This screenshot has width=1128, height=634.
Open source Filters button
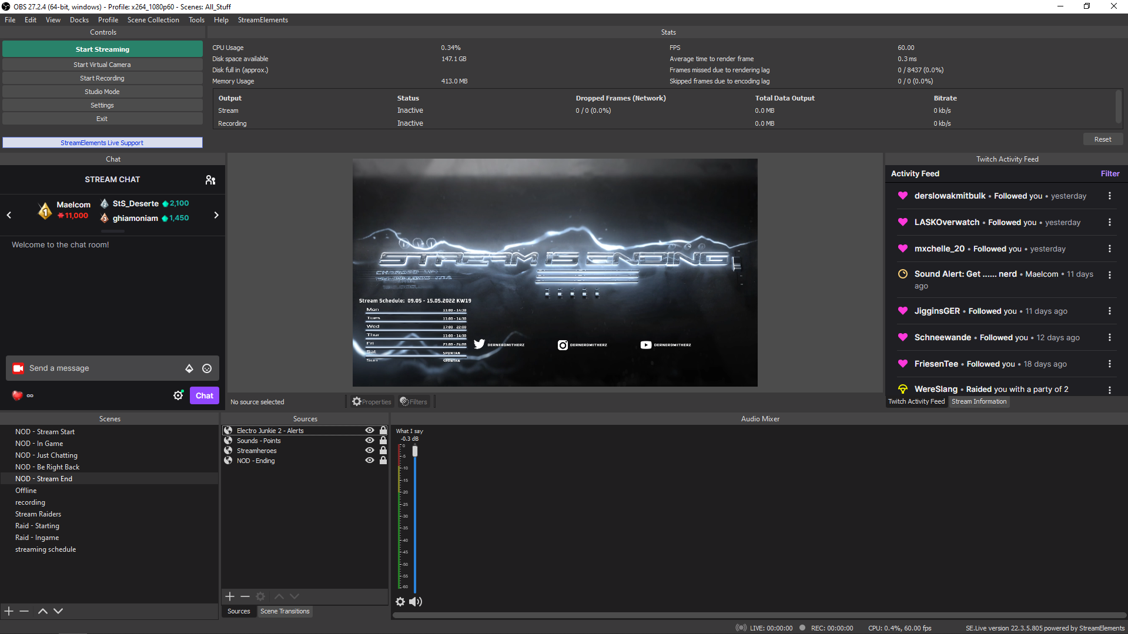click(414, 402)
